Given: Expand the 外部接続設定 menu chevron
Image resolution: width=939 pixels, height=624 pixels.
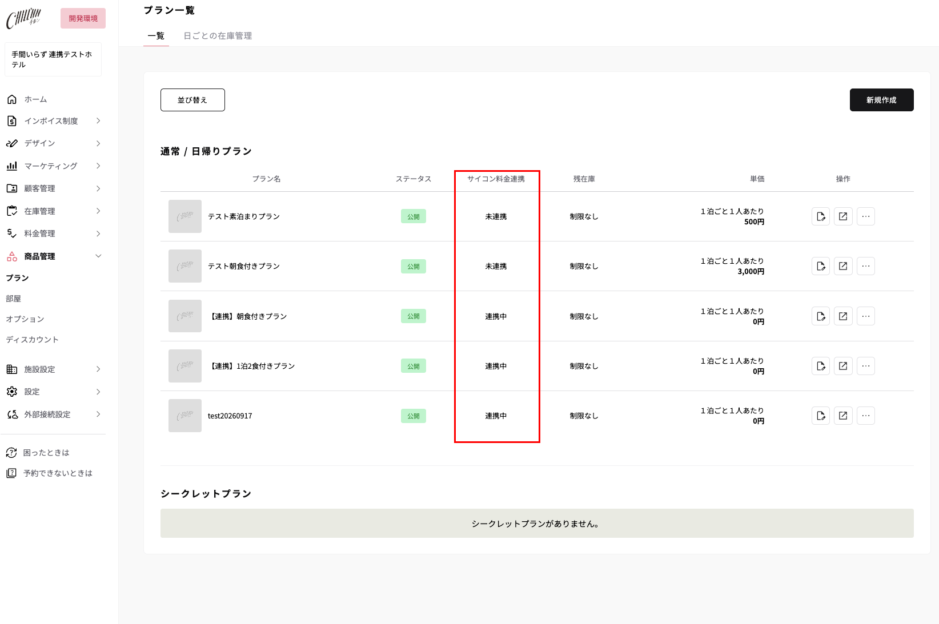Looking at the screenshot, I should pyautogui.click(x=98, y=414).
